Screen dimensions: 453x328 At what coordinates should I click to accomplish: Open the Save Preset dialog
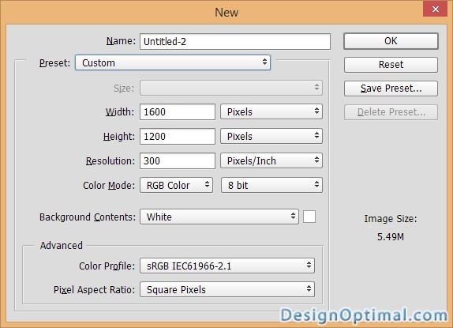pos(391,89)
